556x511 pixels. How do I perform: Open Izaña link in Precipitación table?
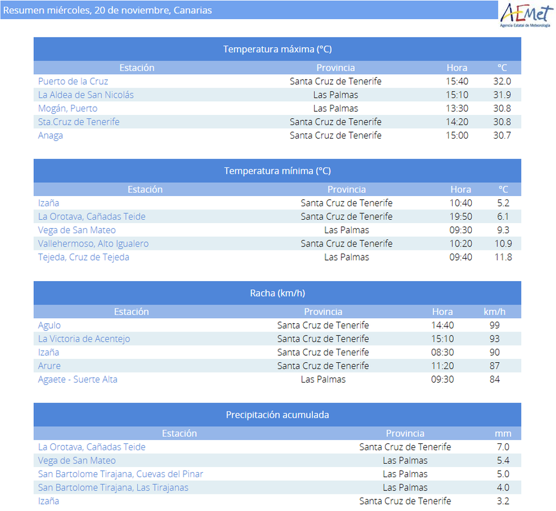49,501
